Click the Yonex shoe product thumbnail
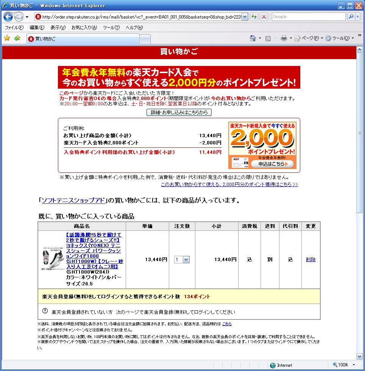This screenshot has width=365, height=371. point(53,258)
